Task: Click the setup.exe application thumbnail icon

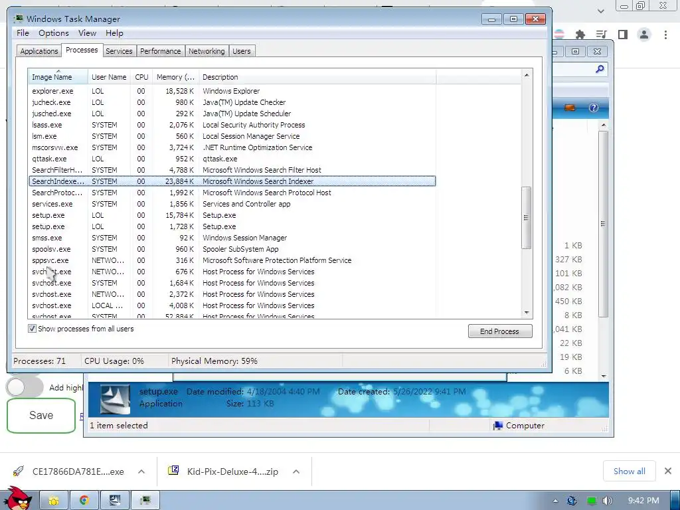Action: click(x=115, y=399)
